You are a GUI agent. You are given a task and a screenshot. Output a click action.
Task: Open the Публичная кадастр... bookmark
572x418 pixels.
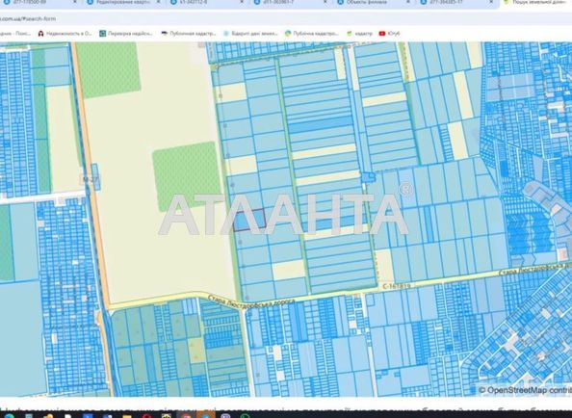[x=189, y=34]
